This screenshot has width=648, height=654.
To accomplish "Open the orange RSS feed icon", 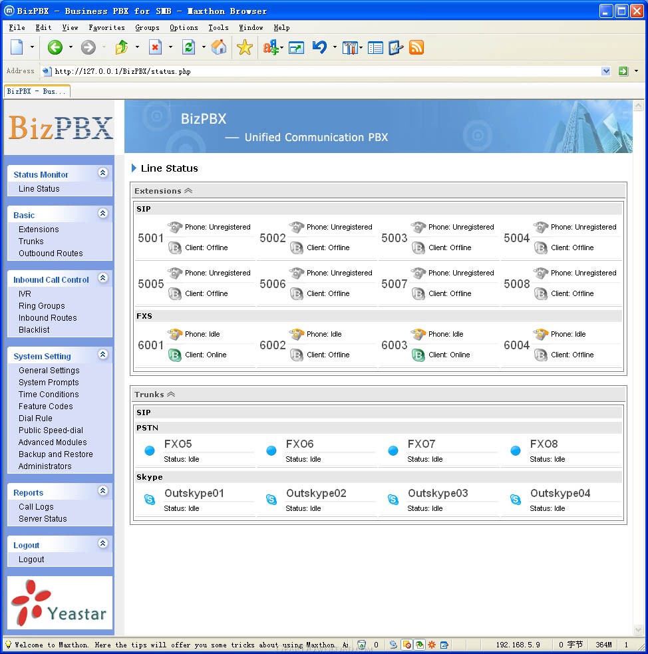I will click(x=416, y=47).
